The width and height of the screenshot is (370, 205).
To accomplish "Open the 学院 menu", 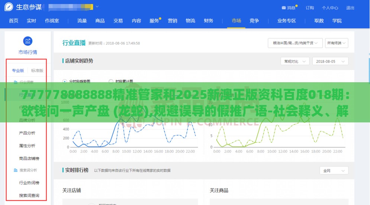I will point(337,21).
